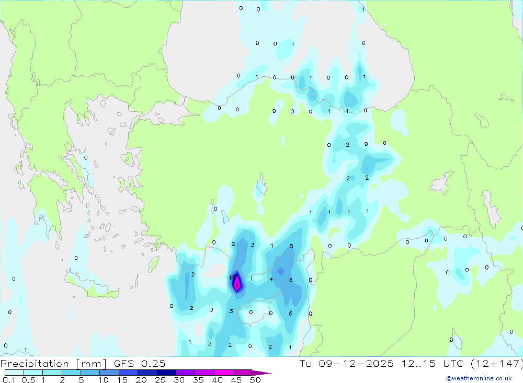Image resolution: width=523 pixels, height=383 pixels.
Task: Click the 0.5–1 mm legend color box
Action: 33,373
